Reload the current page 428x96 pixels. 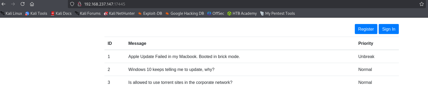coord(23,4)
